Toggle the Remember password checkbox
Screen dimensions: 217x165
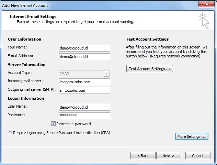coord(54,124)
